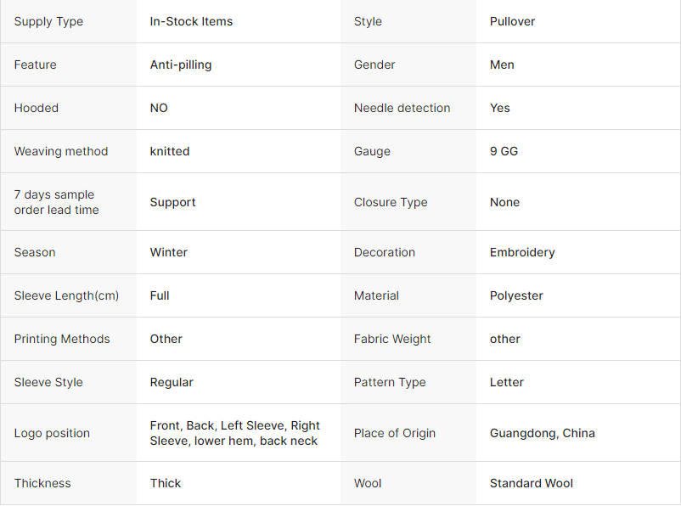Click the Guangdong, China origin value
Image resolution: width=681 pixels, height=506 pixels.
pos(542,433)
